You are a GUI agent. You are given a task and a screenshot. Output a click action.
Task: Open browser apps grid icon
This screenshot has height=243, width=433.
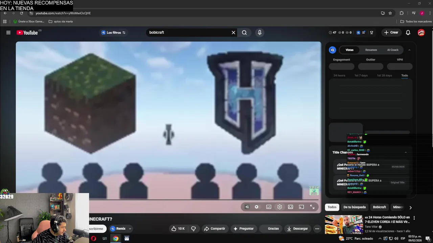(5, 21)
